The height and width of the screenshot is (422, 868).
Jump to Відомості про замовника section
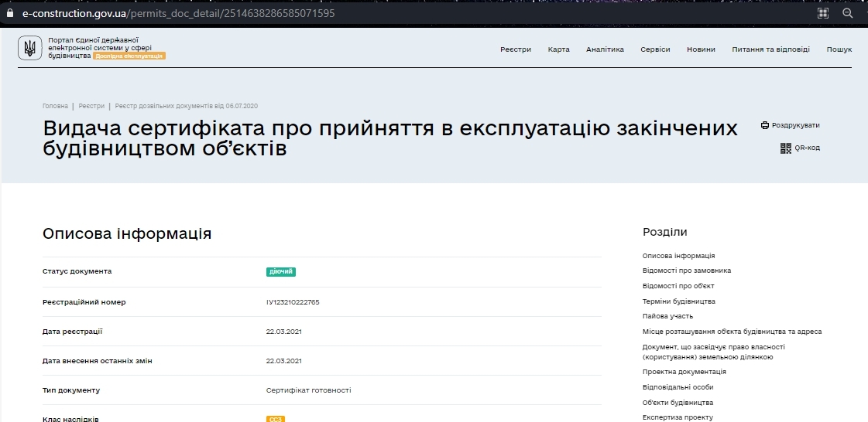tap(687, 271)
